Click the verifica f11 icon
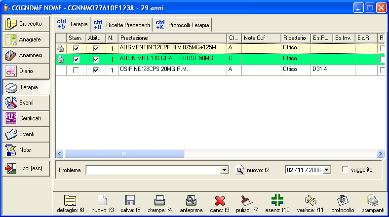Screen dimensions: 389x217 (311, 200)
